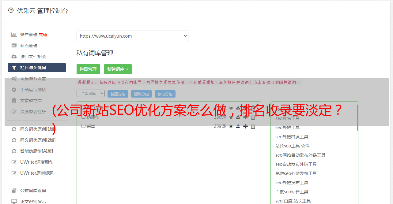Click the 移动分组 button

pyautogui.click(x=165, y=94)
